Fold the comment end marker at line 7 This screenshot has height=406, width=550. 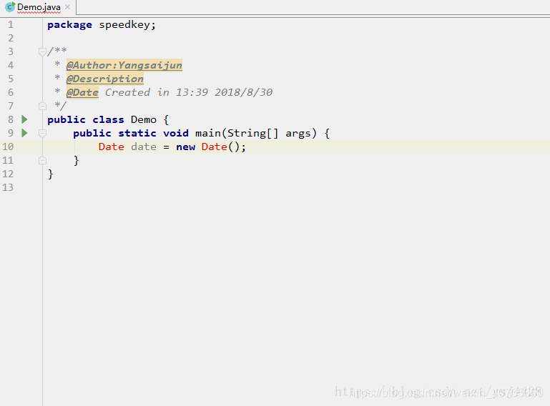point(42,106)
